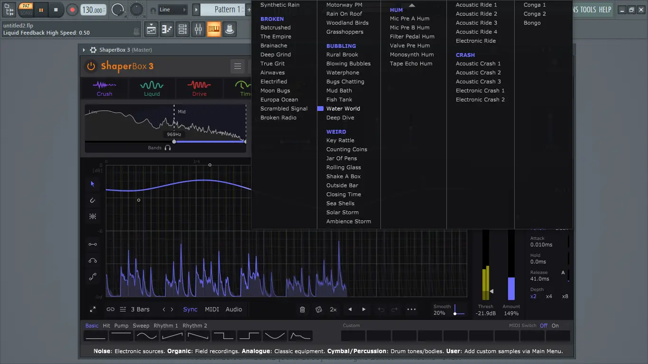Set envelope depth to x2
Image resolution: width=648 pixels, height=364 pixels.
[534, 296]
